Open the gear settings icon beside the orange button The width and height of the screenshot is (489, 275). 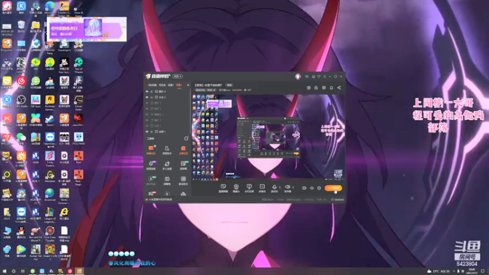click(319, 188)
